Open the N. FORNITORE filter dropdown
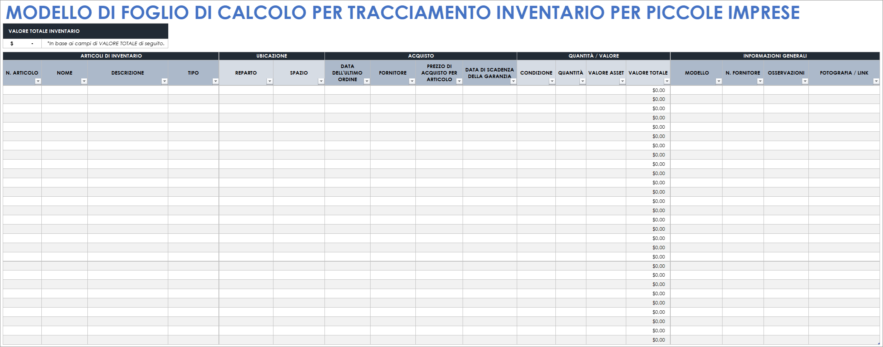883x347 pixels. (x=760, y=81)
